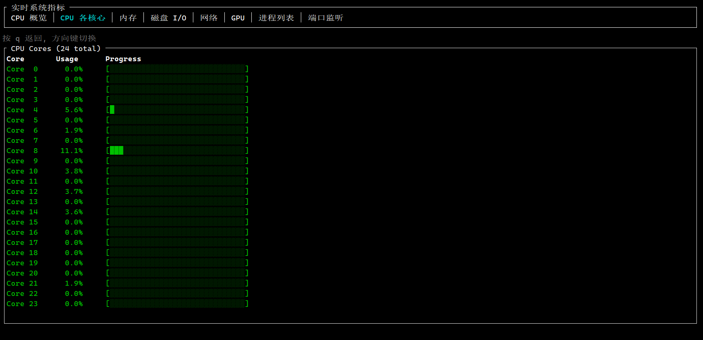
Task: Open the GPU tab
Action: coord(238,18)
